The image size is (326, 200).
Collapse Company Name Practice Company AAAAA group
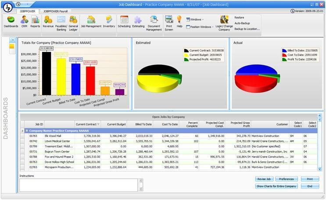click(x=27, y=131)
